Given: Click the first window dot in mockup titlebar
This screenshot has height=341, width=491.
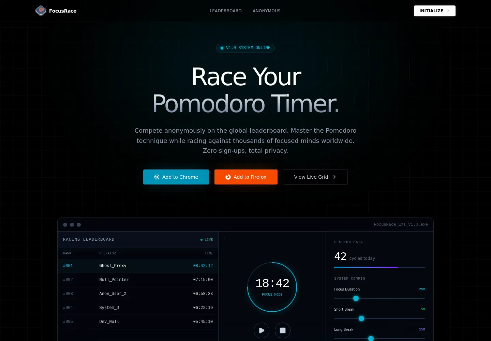Looking at the screenshot, I should [65, 225].
